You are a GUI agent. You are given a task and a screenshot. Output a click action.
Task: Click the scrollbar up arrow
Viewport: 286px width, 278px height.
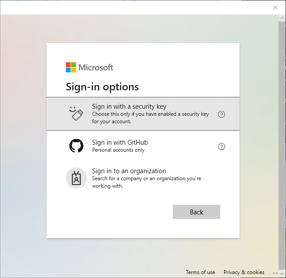pos(282,18)
